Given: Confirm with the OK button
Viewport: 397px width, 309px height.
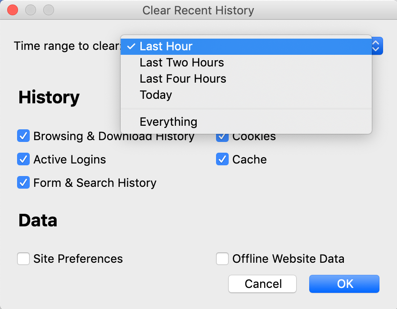Looking at the screenshot, I should pos(344,284).
